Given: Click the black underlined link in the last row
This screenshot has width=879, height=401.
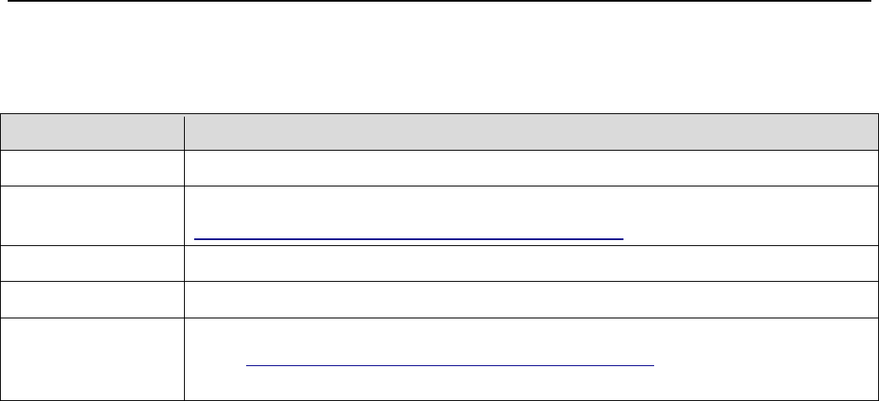Looking at the screenshot, I should (450, 364).
